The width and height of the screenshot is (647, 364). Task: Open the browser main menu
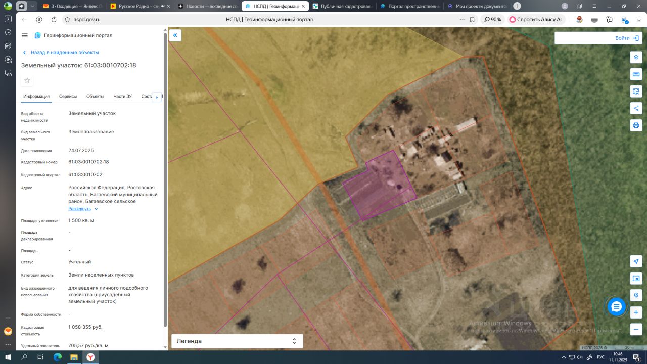click(593, 6)
